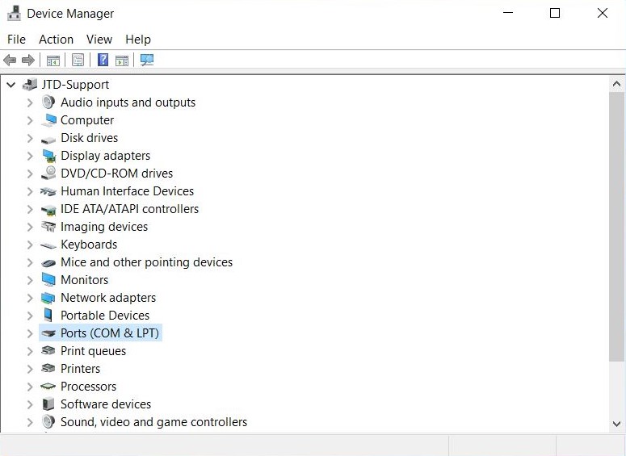
Task: Expand the Processors chevron
Action: pos(30,387)
